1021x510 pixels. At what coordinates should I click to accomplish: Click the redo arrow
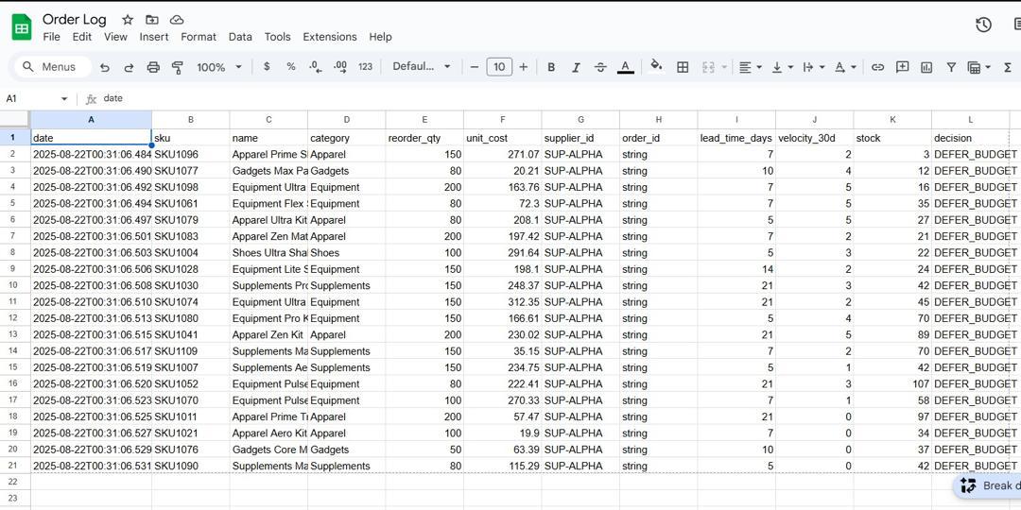[129, 67]
